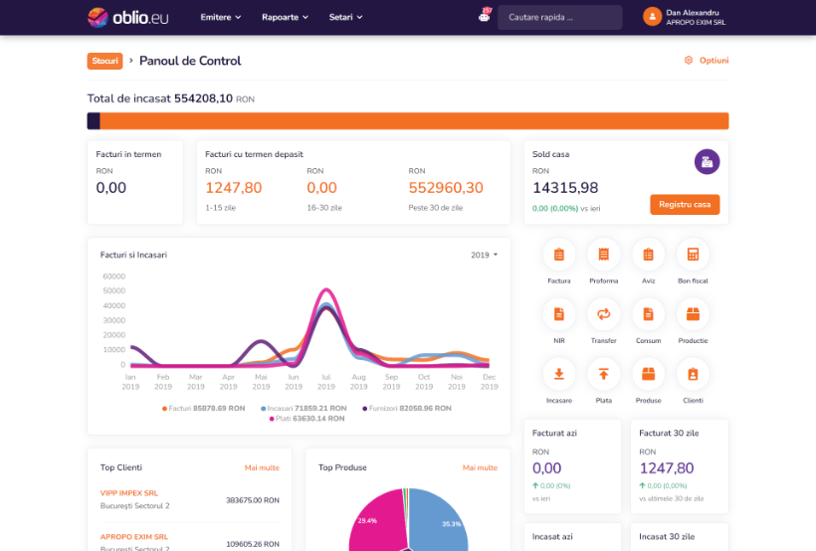Expand the 2019 year dropdown
The image size is (816, 551).
click(484, 256)
